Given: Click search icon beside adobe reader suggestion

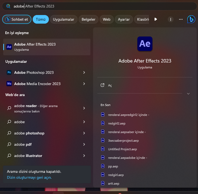Looking at the screenshot, I should click(9, 108).
